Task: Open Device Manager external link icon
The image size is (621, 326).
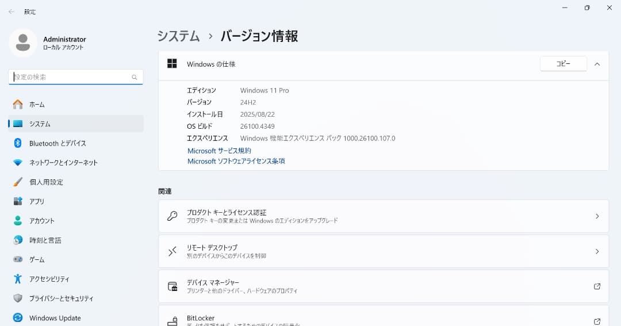Action: pyautogui.click(x=597, y=286)
